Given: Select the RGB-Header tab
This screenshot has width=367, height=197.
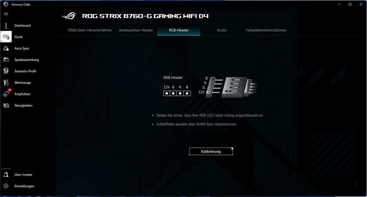Looking at the screenshot, I should 179,30.
